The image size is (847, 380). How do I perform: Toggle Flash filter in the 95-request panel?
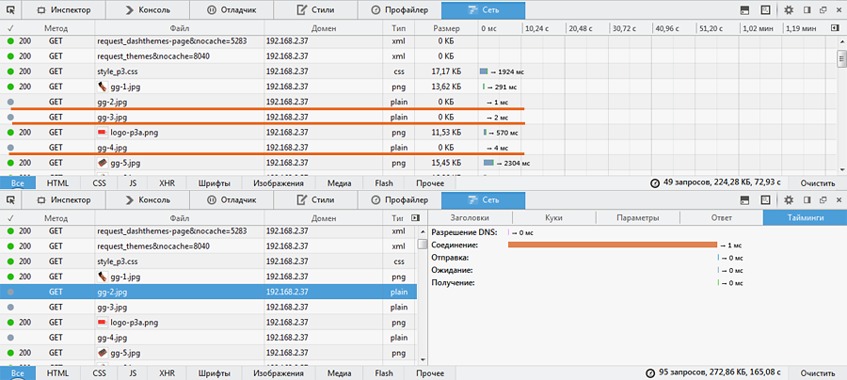pyautogui.click(x=384, y=373)
